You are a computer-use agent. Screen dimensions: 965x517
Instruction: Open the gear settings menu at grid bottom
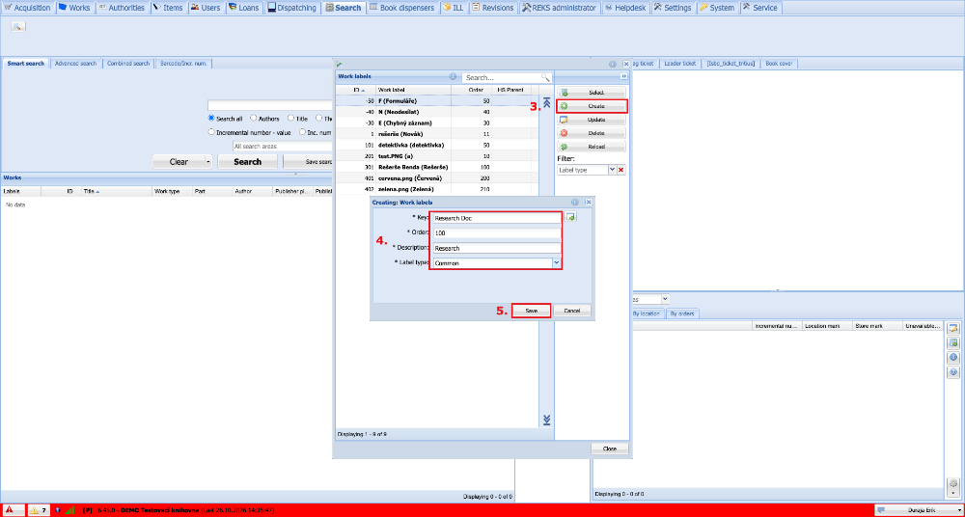(953, 486)
